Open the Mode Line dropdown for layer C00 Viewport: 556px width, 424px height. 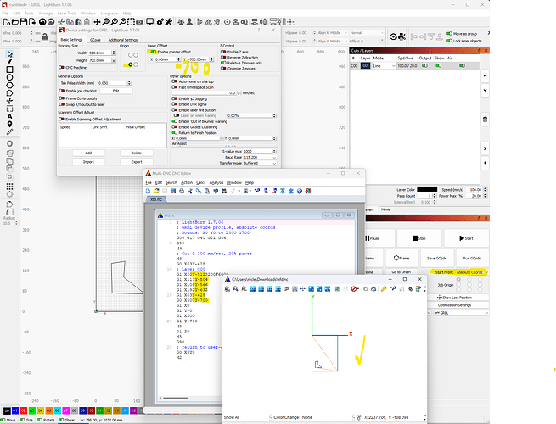click(x=384, y=66)
